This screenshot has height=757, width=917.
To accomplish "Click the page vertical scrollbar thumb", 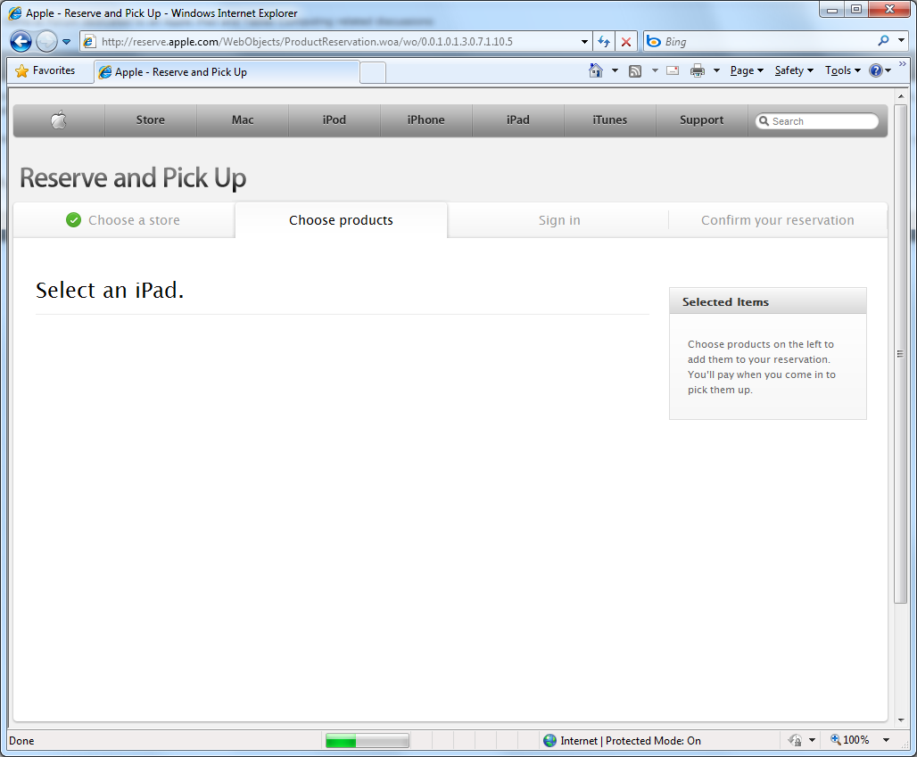I will coord(901,354).
